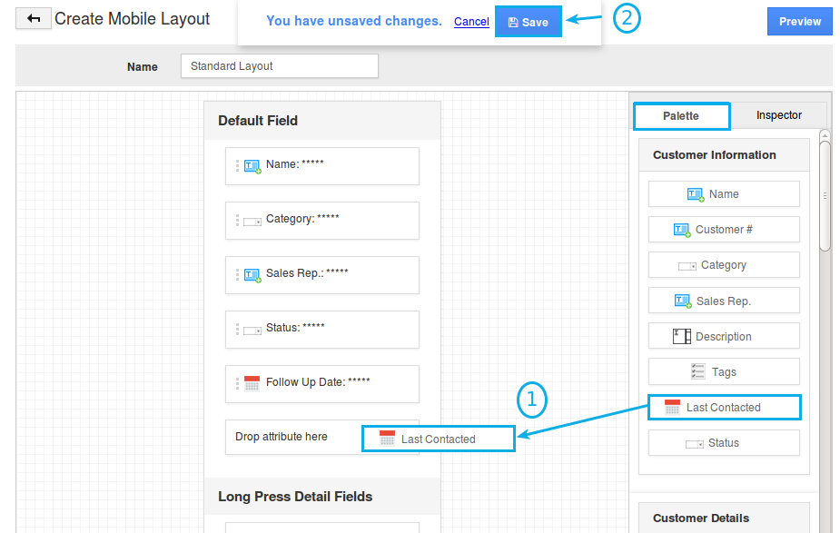Click the Category dropdown icon in palette
This screenshot has height=533, width=840.
[x=687, y=266]
